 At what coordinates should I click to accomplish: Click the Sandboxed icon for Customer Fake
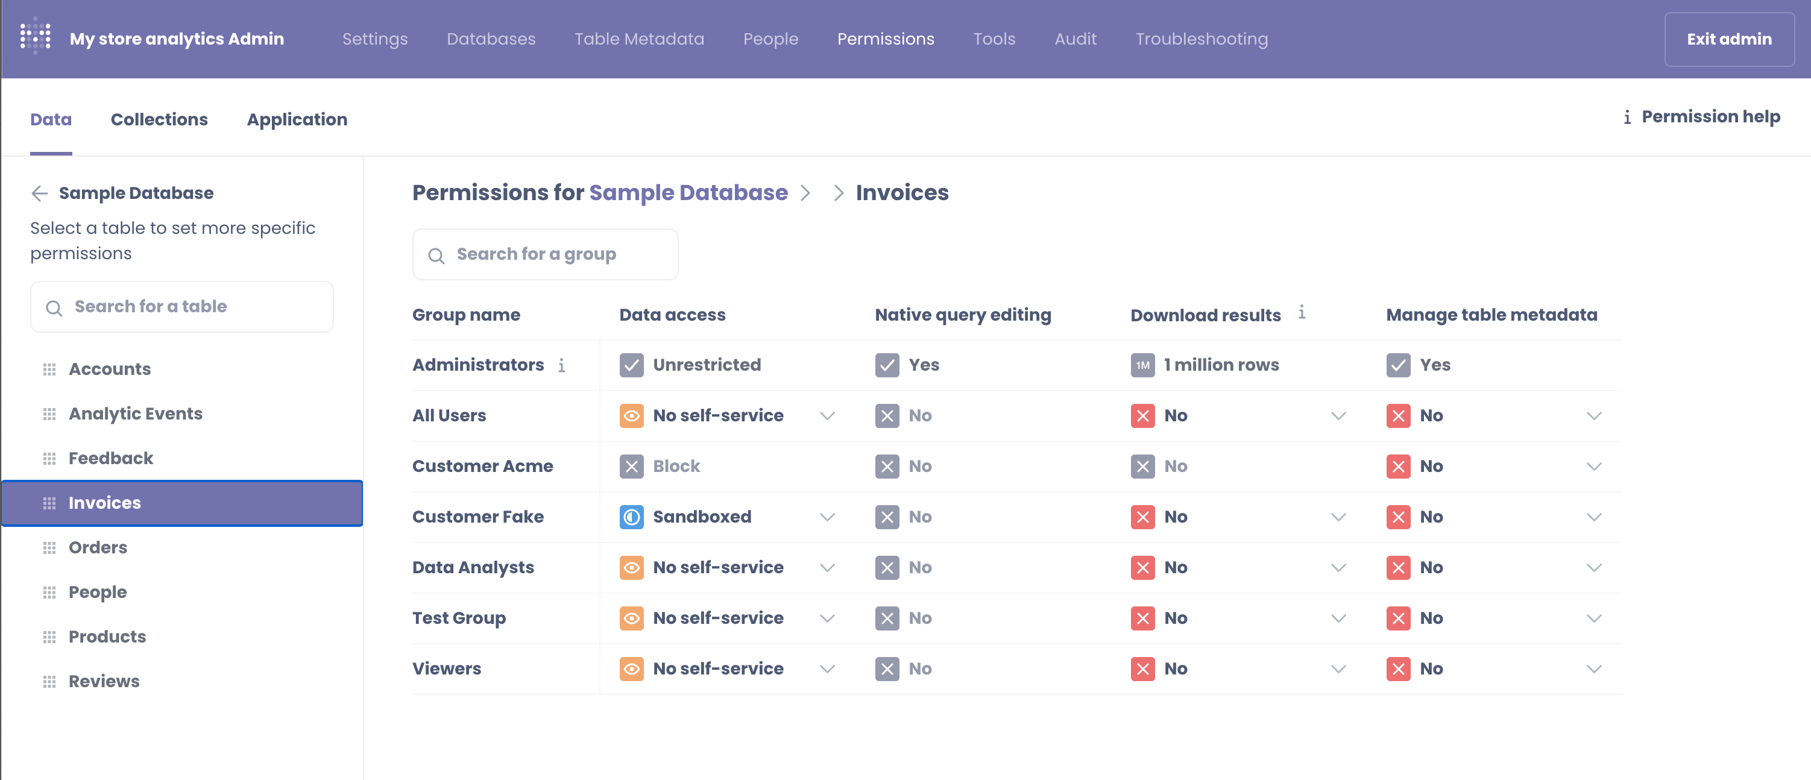pyautogui.click(x=631, y=517)
